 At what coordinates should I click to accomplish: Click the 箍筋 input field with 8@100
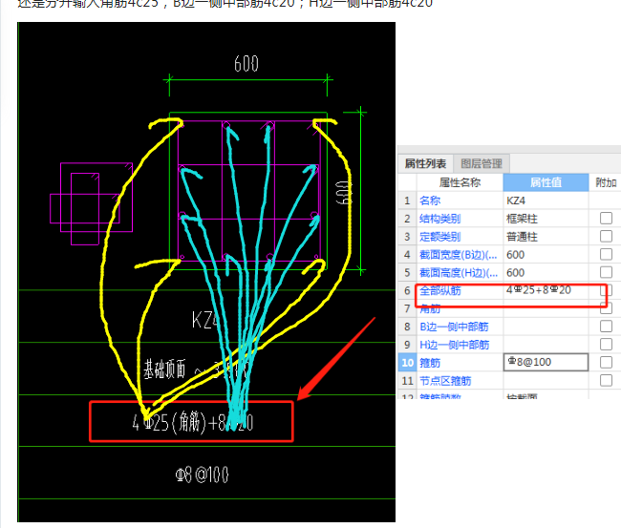pos(546,362)
